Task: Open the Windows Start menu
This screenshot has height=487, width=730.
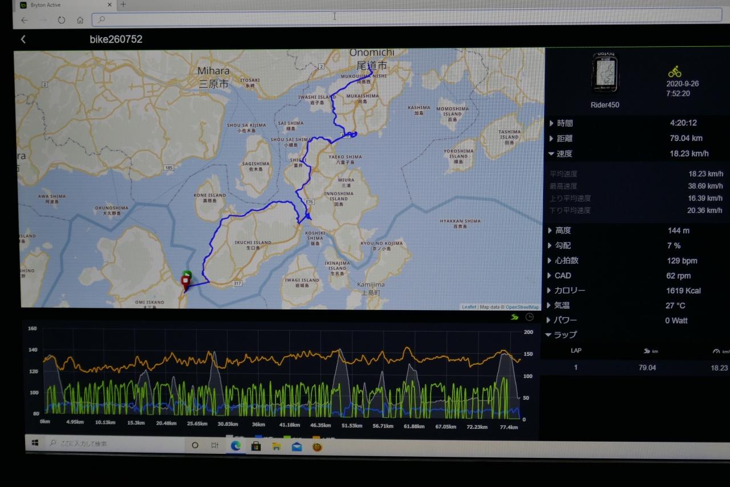Action: click(35, 442)
